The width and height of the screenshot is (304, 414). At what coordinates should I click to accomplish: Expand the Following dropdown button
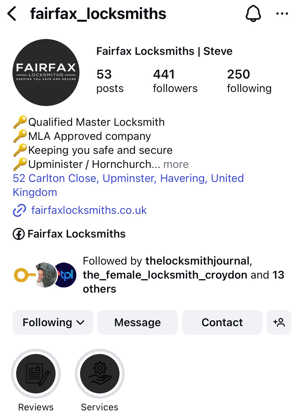coord(53,322)
